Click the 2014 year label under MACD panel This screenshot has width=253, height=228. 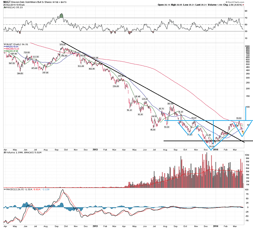[x=216, y=226]
